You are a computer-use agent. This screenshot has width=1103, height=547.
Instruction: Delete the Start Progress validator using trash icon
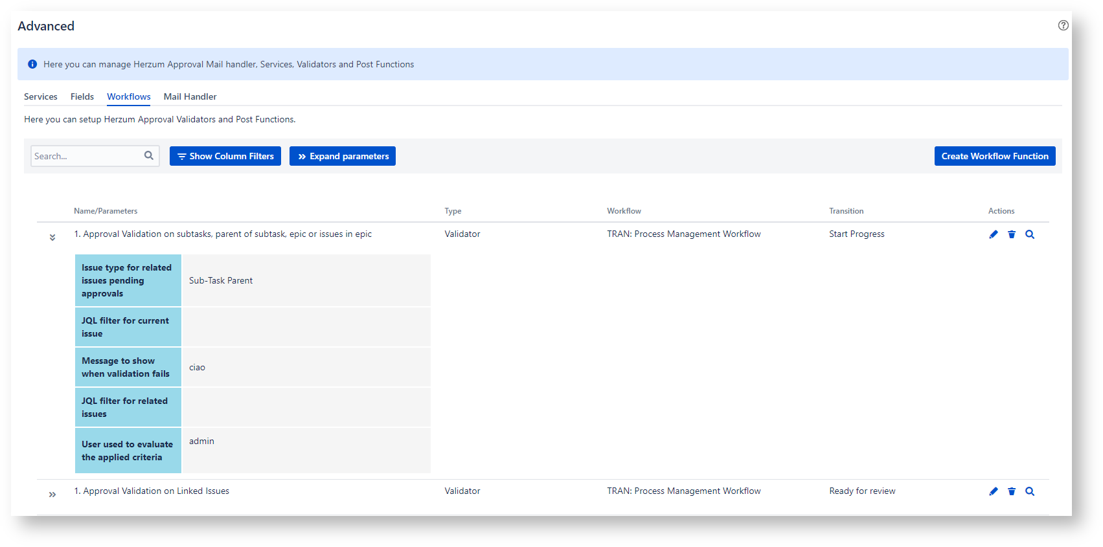point(1011,234)
